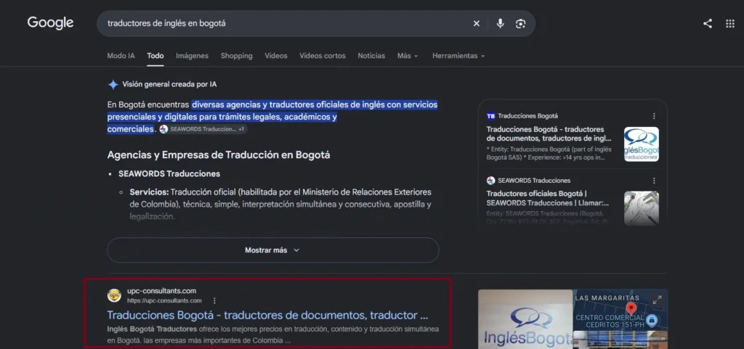
Task: Open the Vídeos cortos tab
Action: coord(323,56)
